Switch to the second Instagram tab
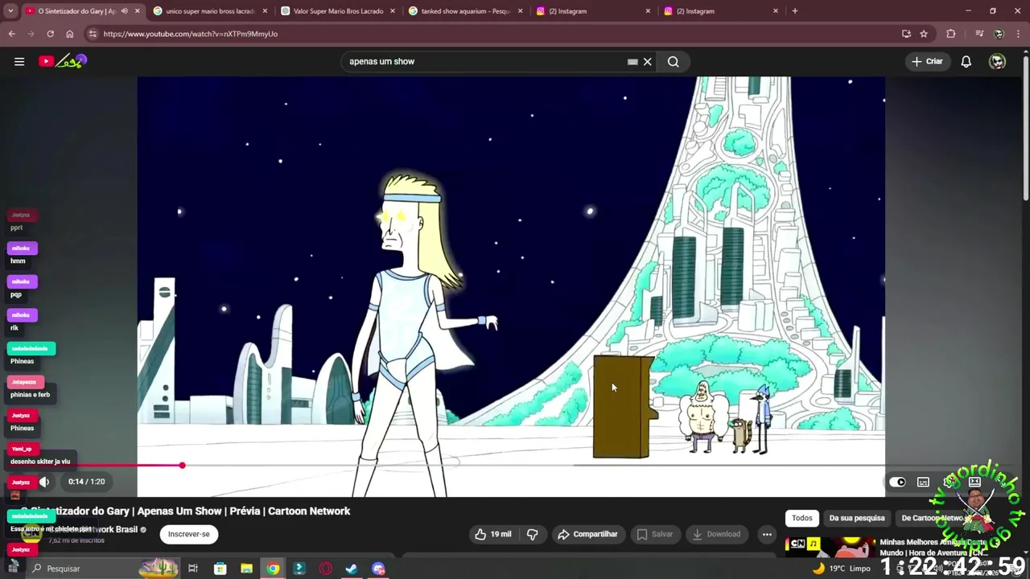The height and width of the screenshot is (579, 1030). (x=720, y=11)
